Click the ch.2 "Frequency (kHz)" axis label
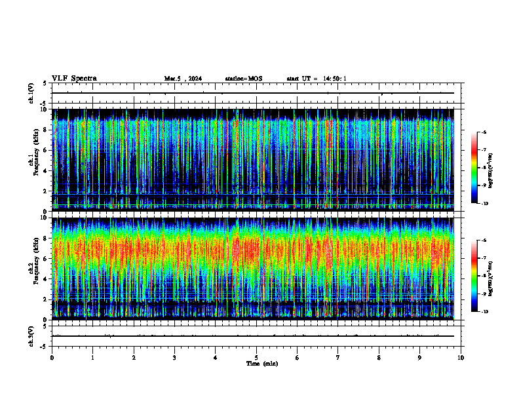This screenshot has height=401, width=519. coord(37,261)
